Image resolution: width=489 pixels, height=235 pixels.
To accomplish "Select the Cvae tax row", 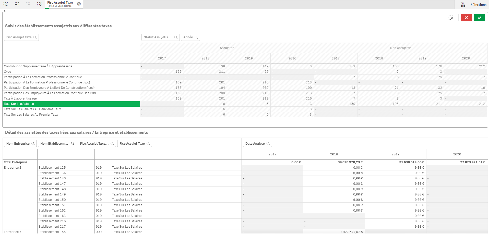I will coord(7,72).
